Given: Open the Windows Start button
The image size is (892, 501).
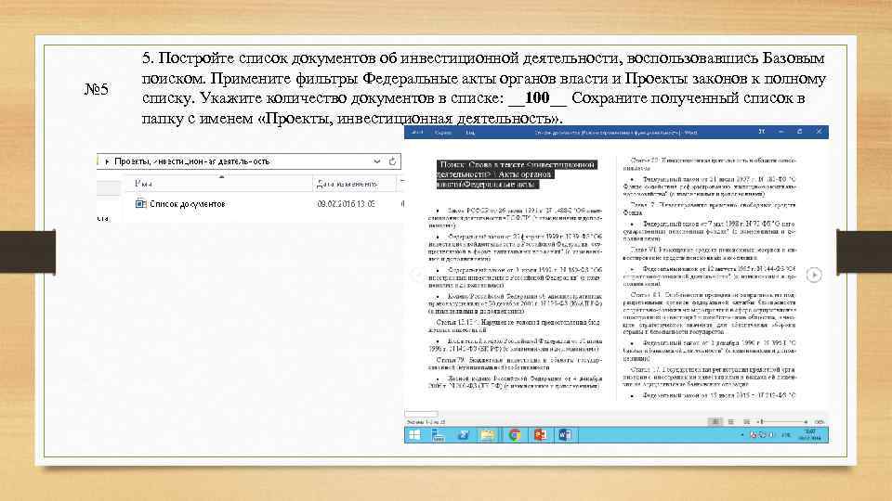Looking at the screenshot, I should [x=414, y=435].
